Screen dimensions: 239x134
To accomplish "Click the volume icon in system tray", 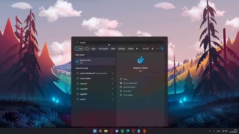I will 226,131.
